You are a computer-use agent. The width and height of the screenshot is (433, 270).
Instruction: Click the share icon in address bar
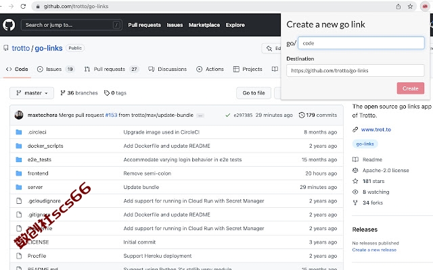[x=398, y=6]
